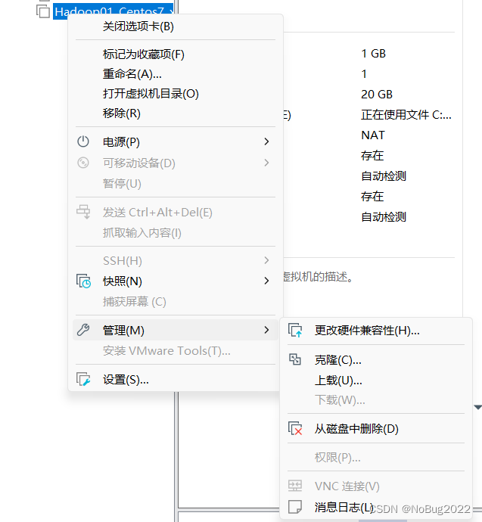Expand the 快照(N) submenu arrow
Screen dimensions: 482x522
266,281
